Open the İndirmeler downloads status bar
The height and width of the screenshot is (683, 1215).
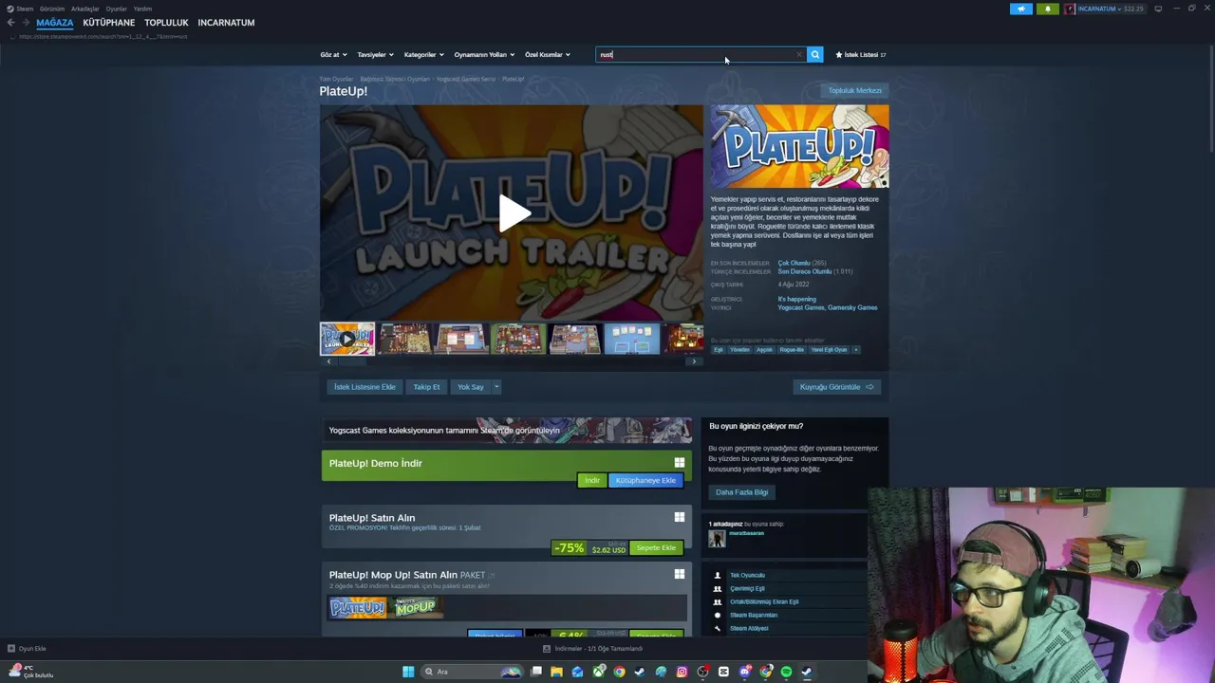(592, 649)
